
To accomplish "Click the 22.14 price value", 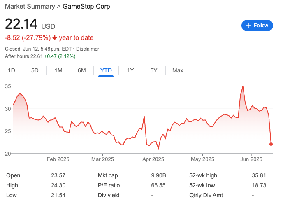I will pyautogui.click(x=21, y=24).
